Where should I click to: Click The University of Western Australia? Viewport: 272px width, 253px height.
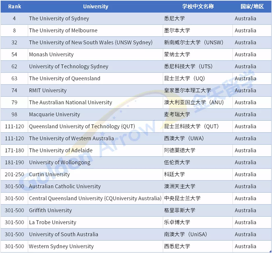pyautogui.click(x=71, y=138)
